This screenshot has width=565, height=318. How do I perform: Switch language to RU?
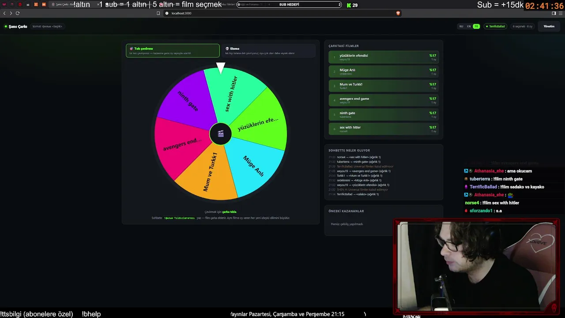tap(461, 26)
